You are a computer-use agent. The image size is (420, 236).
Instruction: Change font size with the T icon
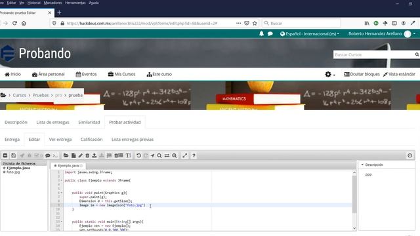click(x=129, y=155)
